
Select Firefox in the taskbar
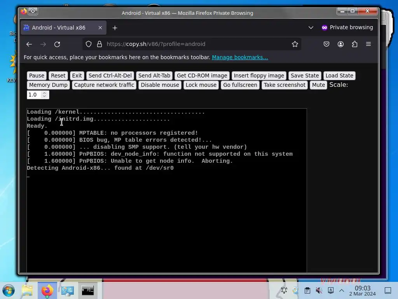47,290
